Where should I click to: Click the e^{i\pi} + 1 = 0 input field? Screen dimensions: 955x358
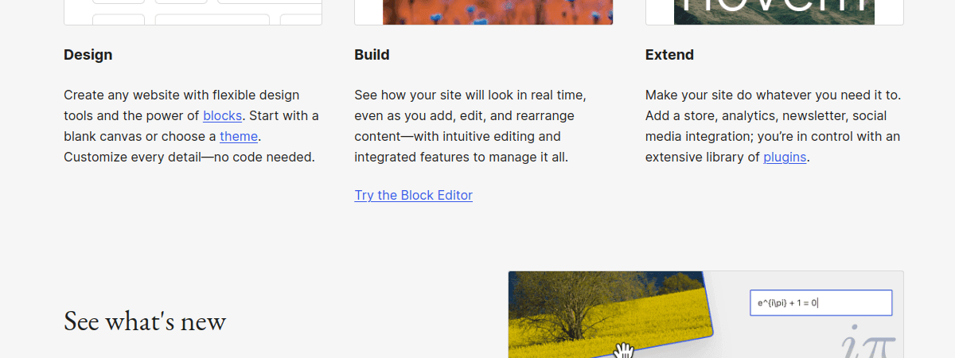click(x=821, y=302)
